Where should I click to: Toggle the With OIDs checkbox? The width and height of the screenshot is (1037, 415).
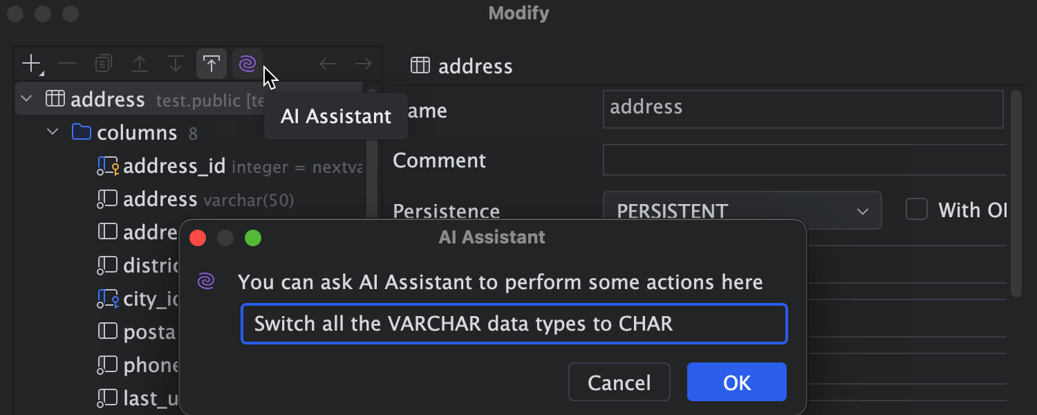click(917, 210)
